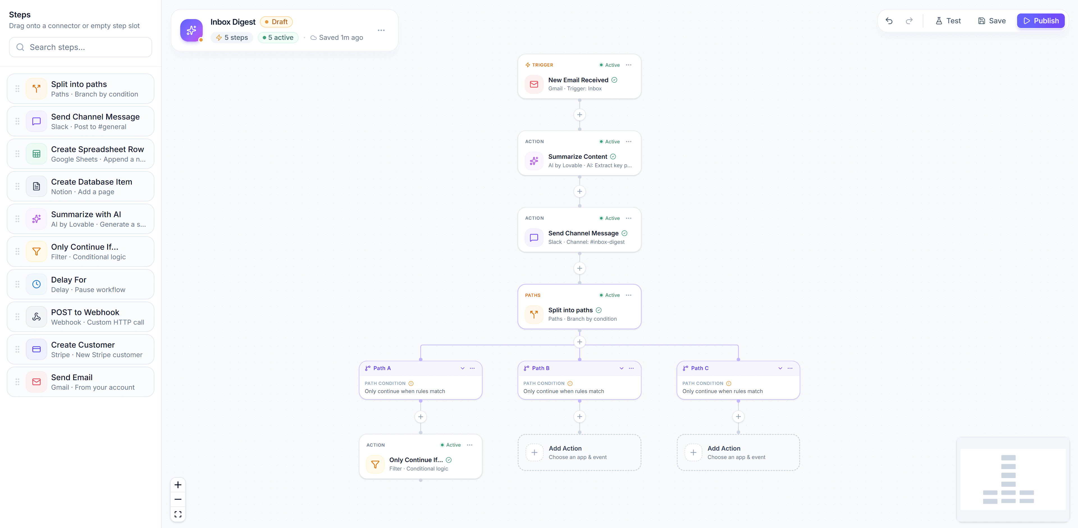The height and width of the screenshot is (528, 1078).
Task: Pick the Create Database Item step icon
Action: click(36, 187)
